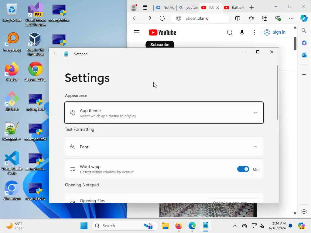Open a new Edge tab

tap(251, 8)
